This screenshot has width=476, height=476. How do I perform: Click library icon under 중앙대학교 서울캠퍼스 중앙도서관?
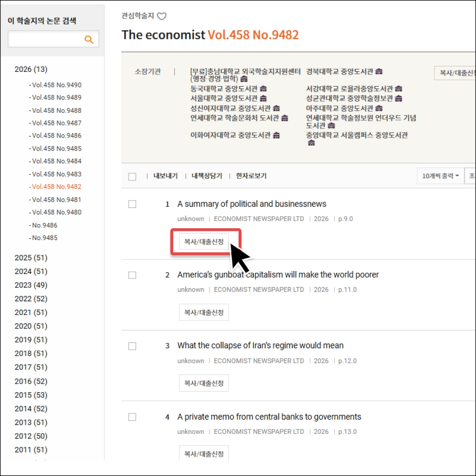312,143
